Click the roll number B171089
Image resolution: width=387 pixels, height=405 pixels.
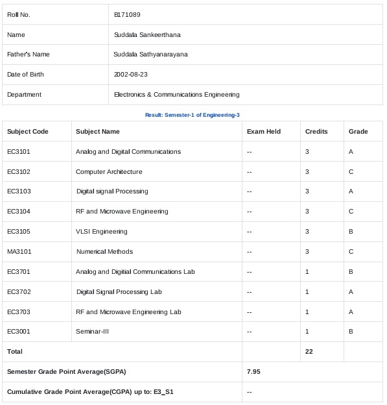pos(127,14)
